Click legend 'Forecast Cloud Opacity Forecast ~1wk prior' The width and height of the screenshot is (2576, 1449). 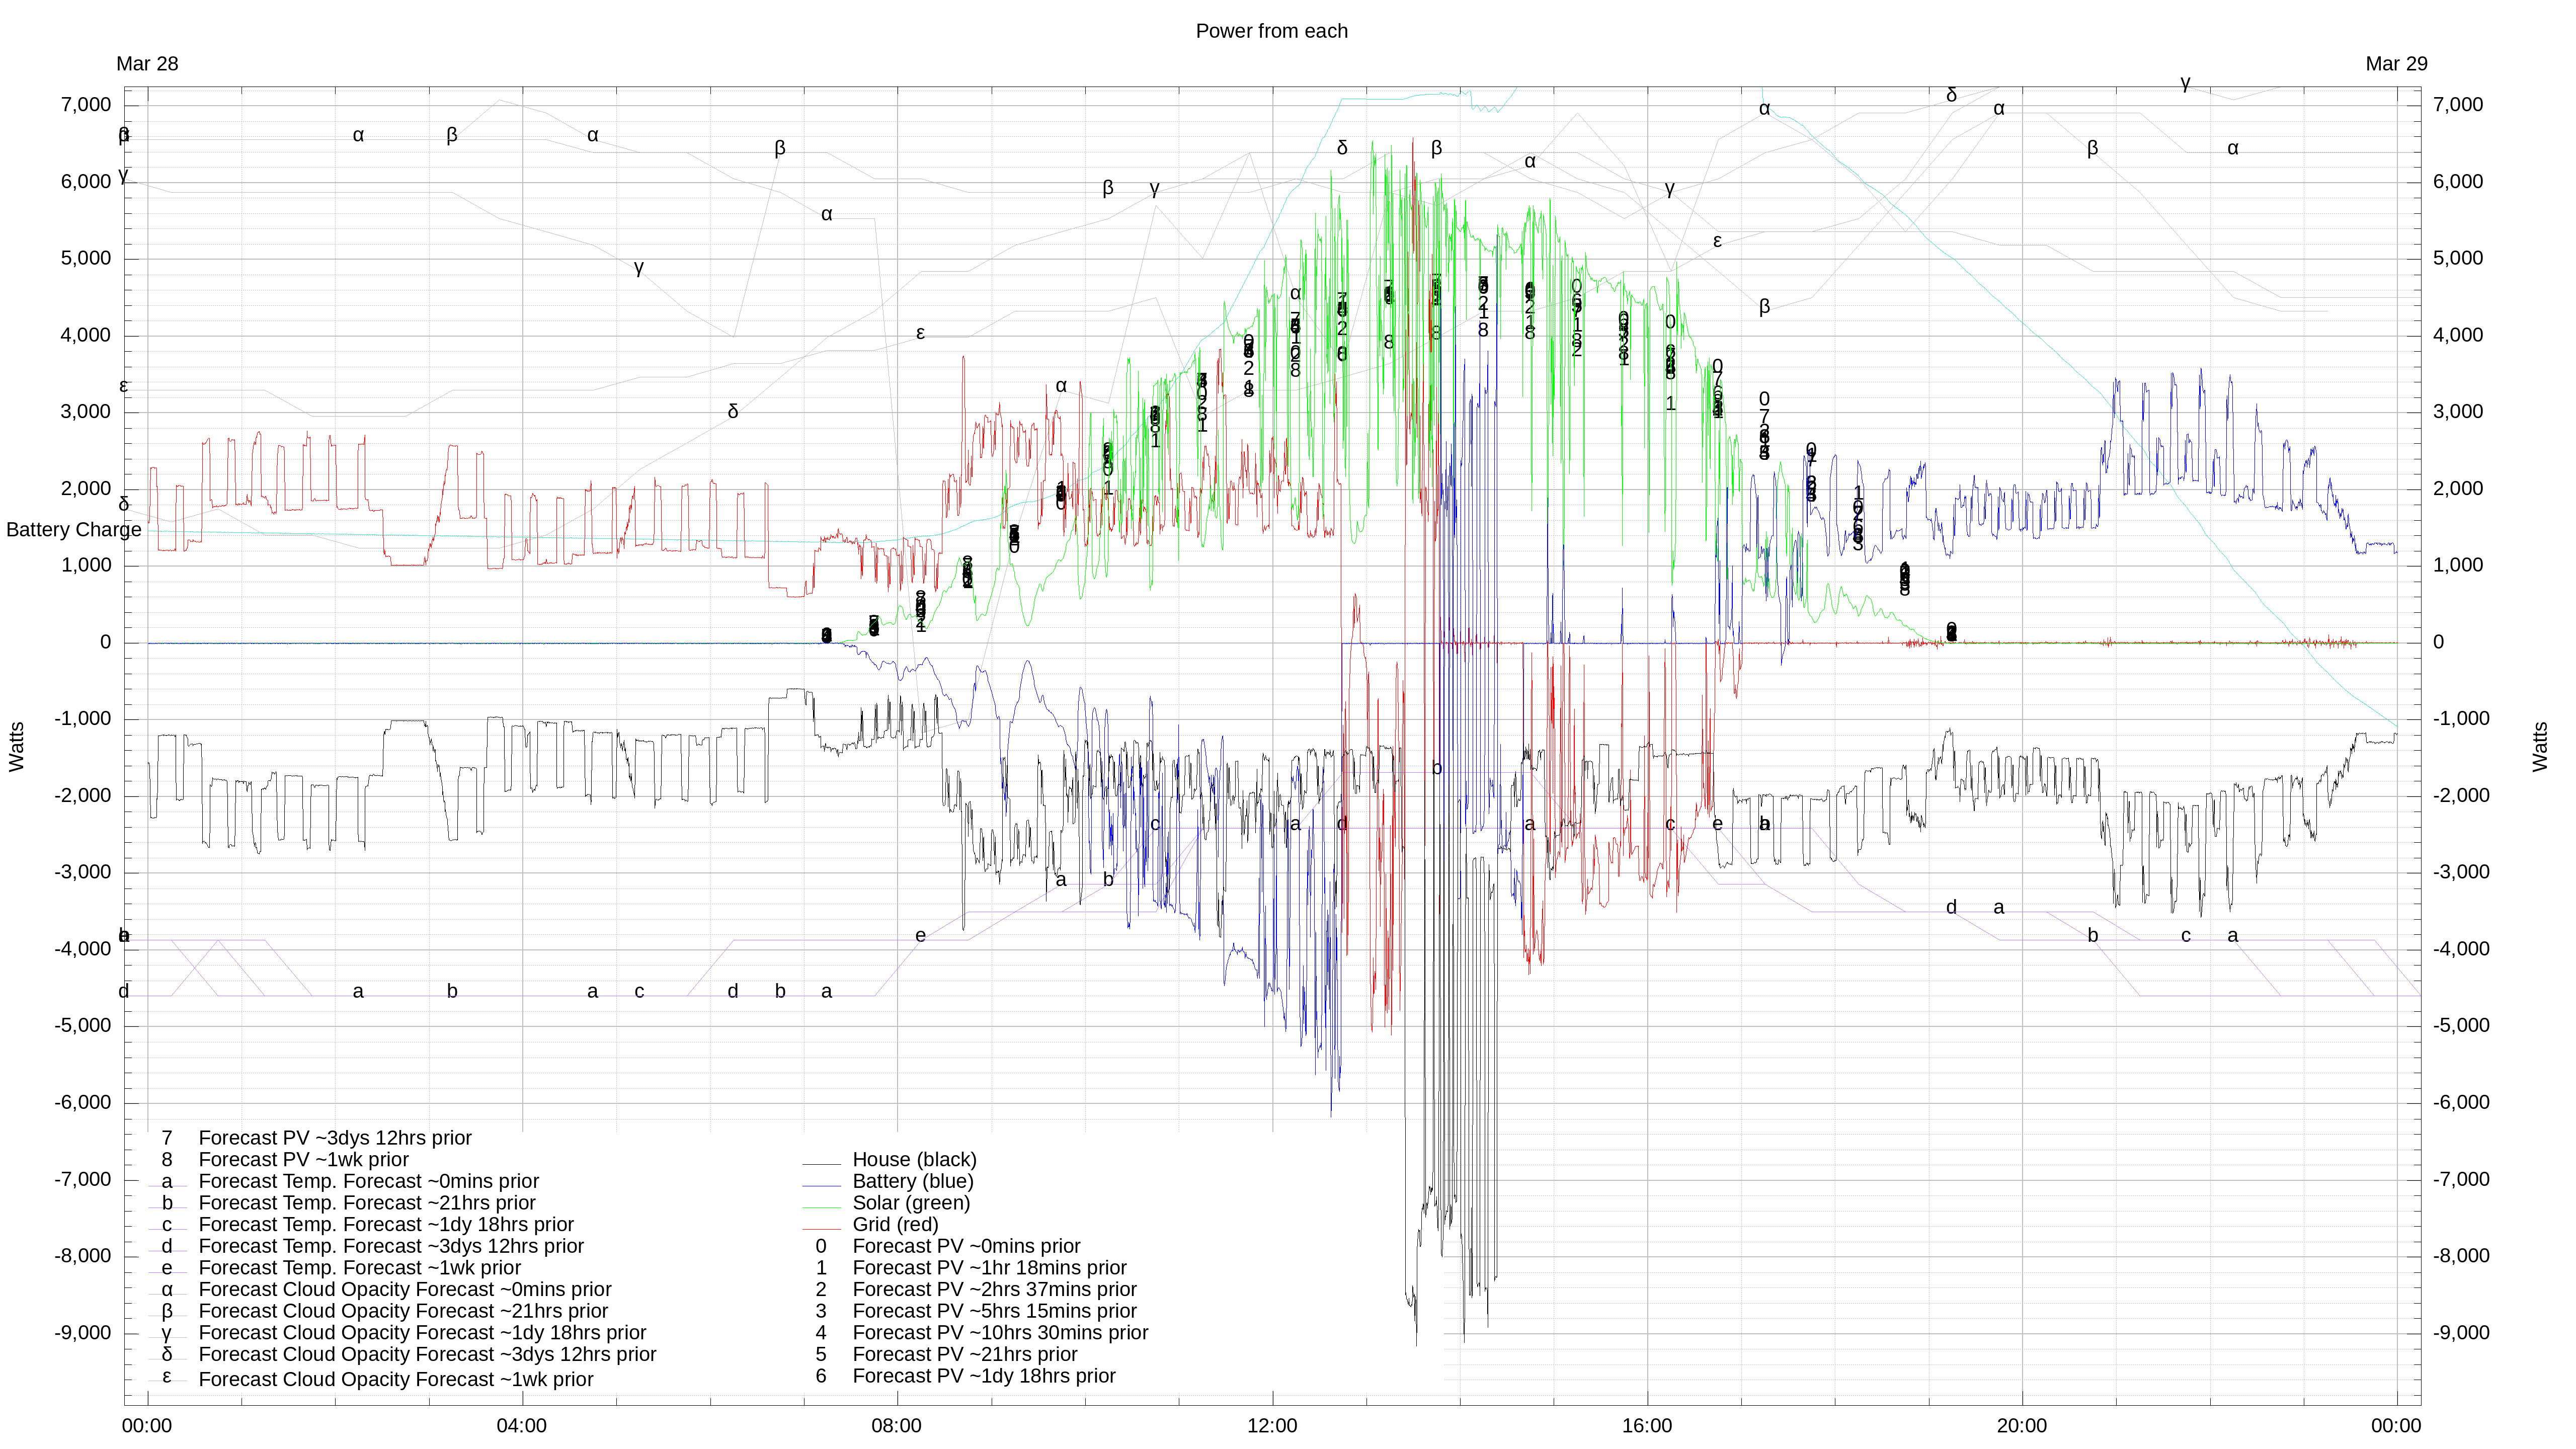pos(396,1379)
